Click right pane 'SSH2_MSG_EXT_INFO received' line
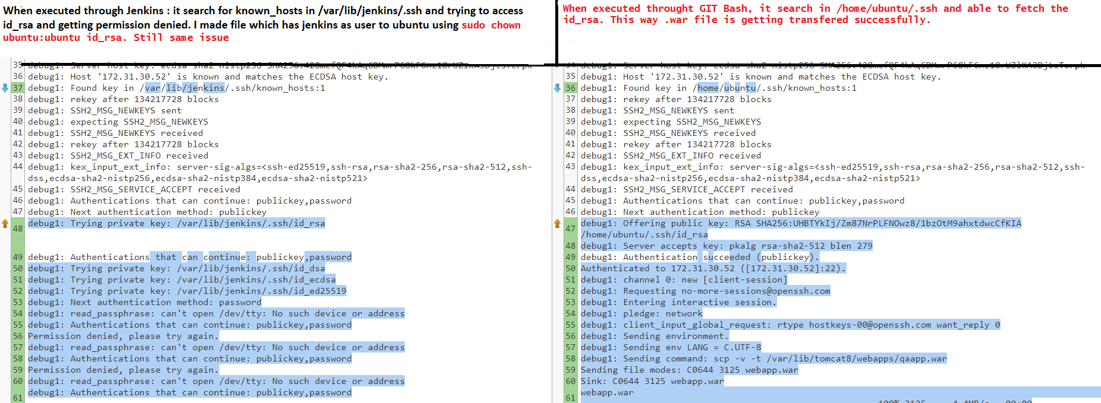This screenshot has width=1101, height=403. coord(671,156)
